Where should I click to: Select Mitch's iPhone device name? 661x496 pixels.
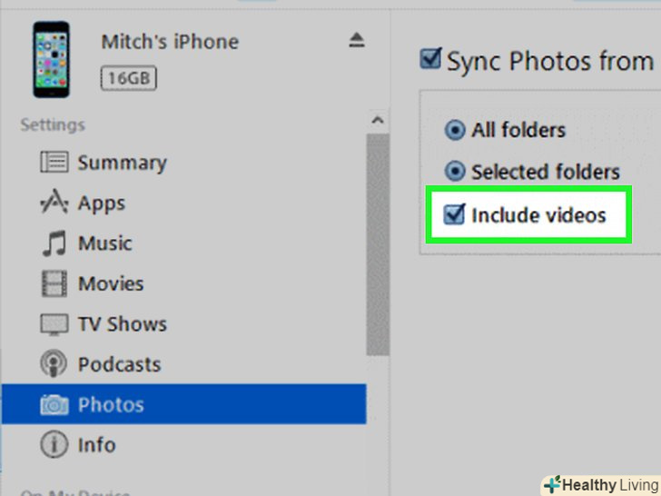point(170,42)
